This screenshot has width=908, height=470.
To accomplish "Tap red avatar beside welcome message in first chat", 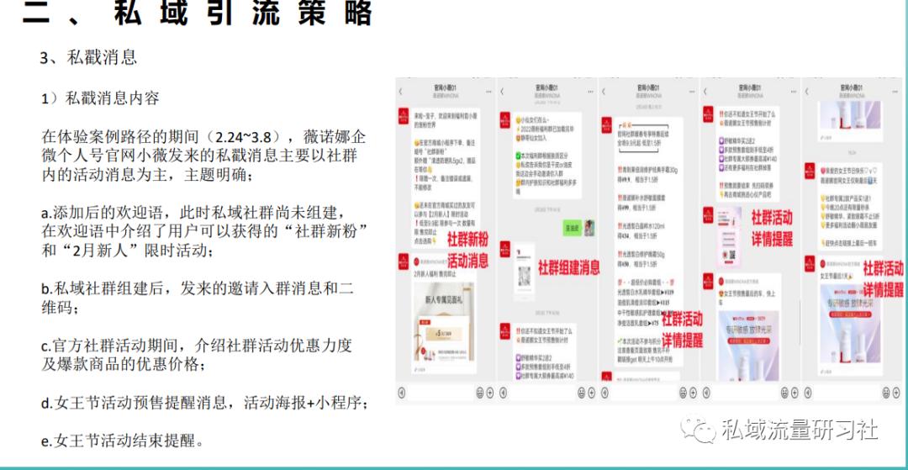I will coord(403,114).
